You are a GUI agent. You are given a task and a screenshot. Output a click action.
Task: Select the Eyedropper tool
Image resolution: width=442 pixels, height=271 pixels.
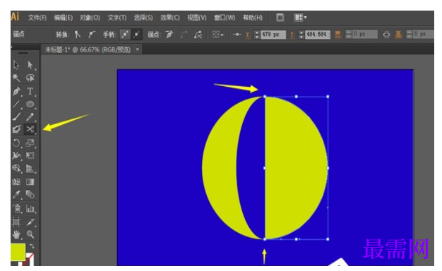tap(16, 194)
